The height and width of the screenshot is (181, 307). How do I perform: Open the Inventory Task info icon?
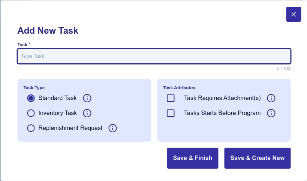click(x=87, y=113)
